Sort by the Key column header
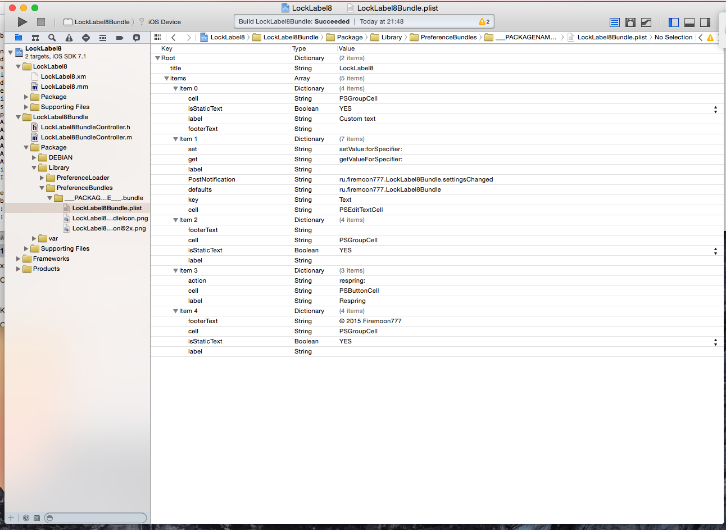 [x=167, y=48]
